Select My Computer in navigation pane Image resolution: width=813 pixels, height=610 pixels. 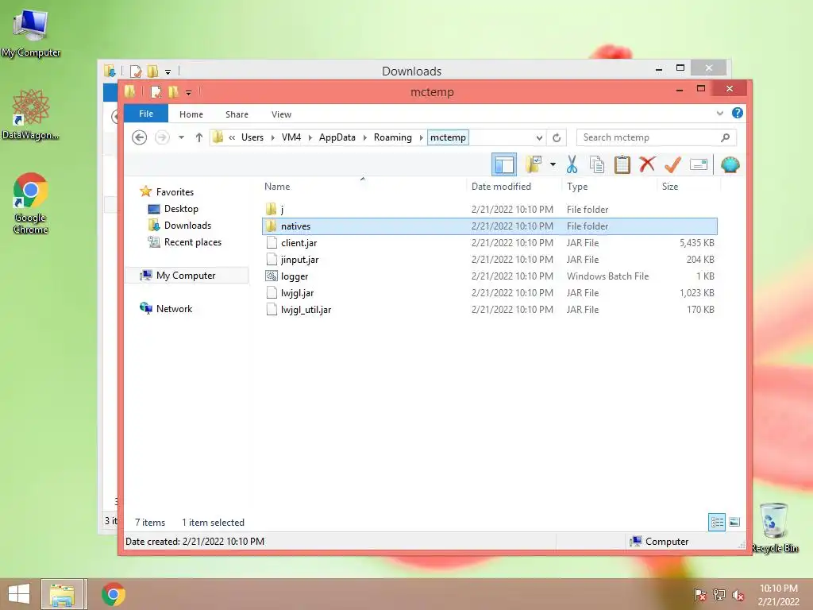(x=186, y=276)
